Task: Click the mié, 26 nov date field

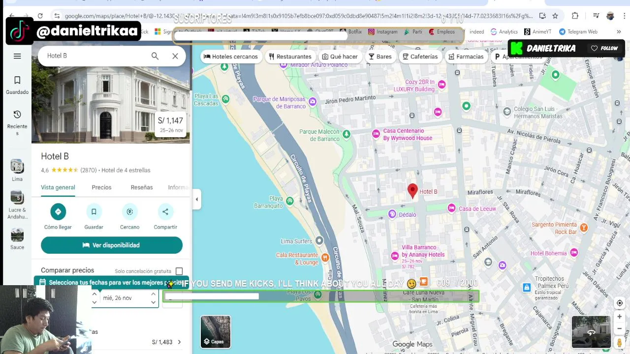Action: [126, 298]
